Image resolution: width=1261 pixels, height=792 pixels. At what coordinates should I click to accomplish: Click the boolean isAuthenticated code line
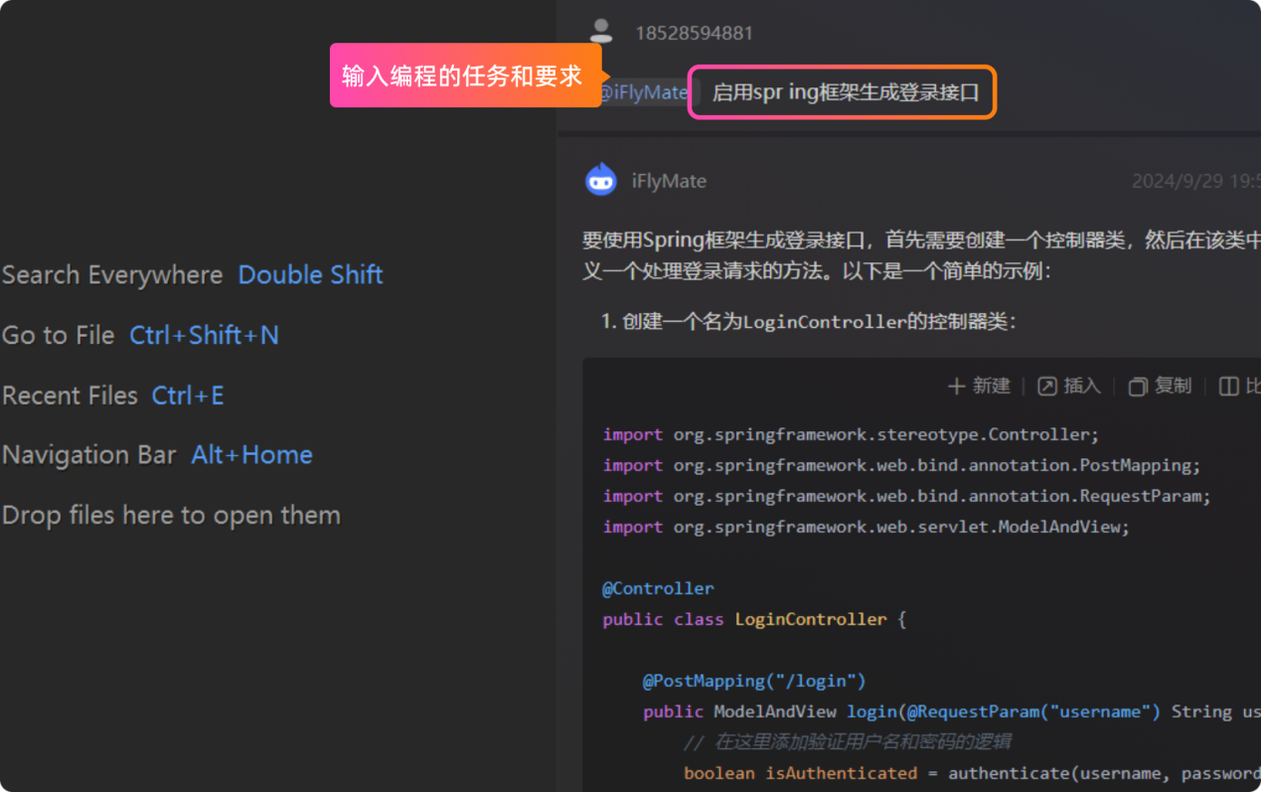tap(972, 773)
